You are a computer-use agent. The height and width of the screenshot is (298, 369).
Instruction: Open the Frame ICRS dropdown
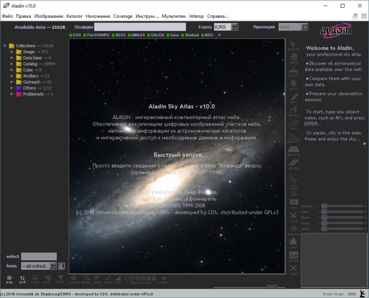pyautogui.click(x=226, y=27)
